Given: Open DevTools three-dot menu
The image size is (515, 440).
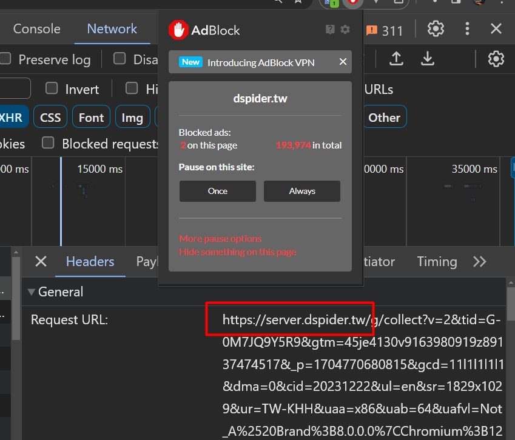Looking at the screenshot, I should tap(467, 28).
